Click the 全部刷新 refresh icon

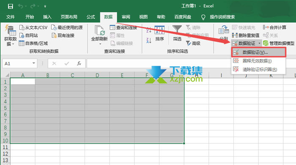tap(99, 30)
